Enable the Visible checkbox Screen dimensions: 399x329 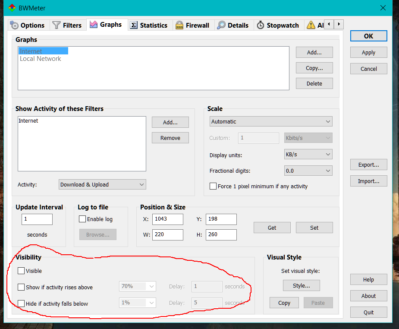21,271
